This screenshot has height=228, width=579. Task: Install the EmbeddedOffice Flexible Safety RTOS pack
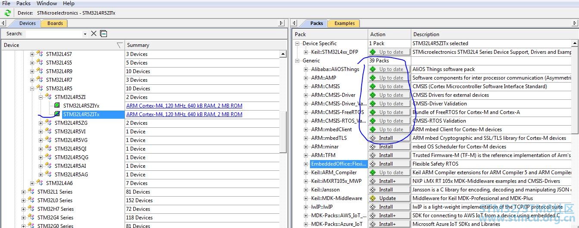(x=389, y=164)
